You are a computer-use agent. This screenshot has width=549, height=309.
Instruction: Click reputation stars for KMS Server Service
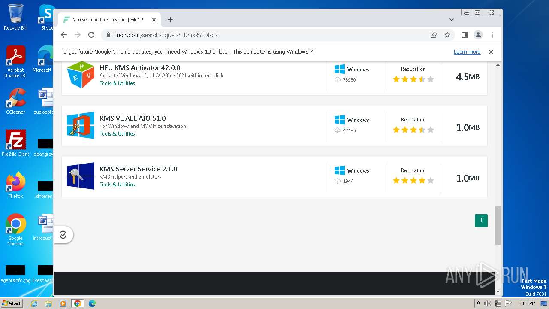click(x=413, y=180)
